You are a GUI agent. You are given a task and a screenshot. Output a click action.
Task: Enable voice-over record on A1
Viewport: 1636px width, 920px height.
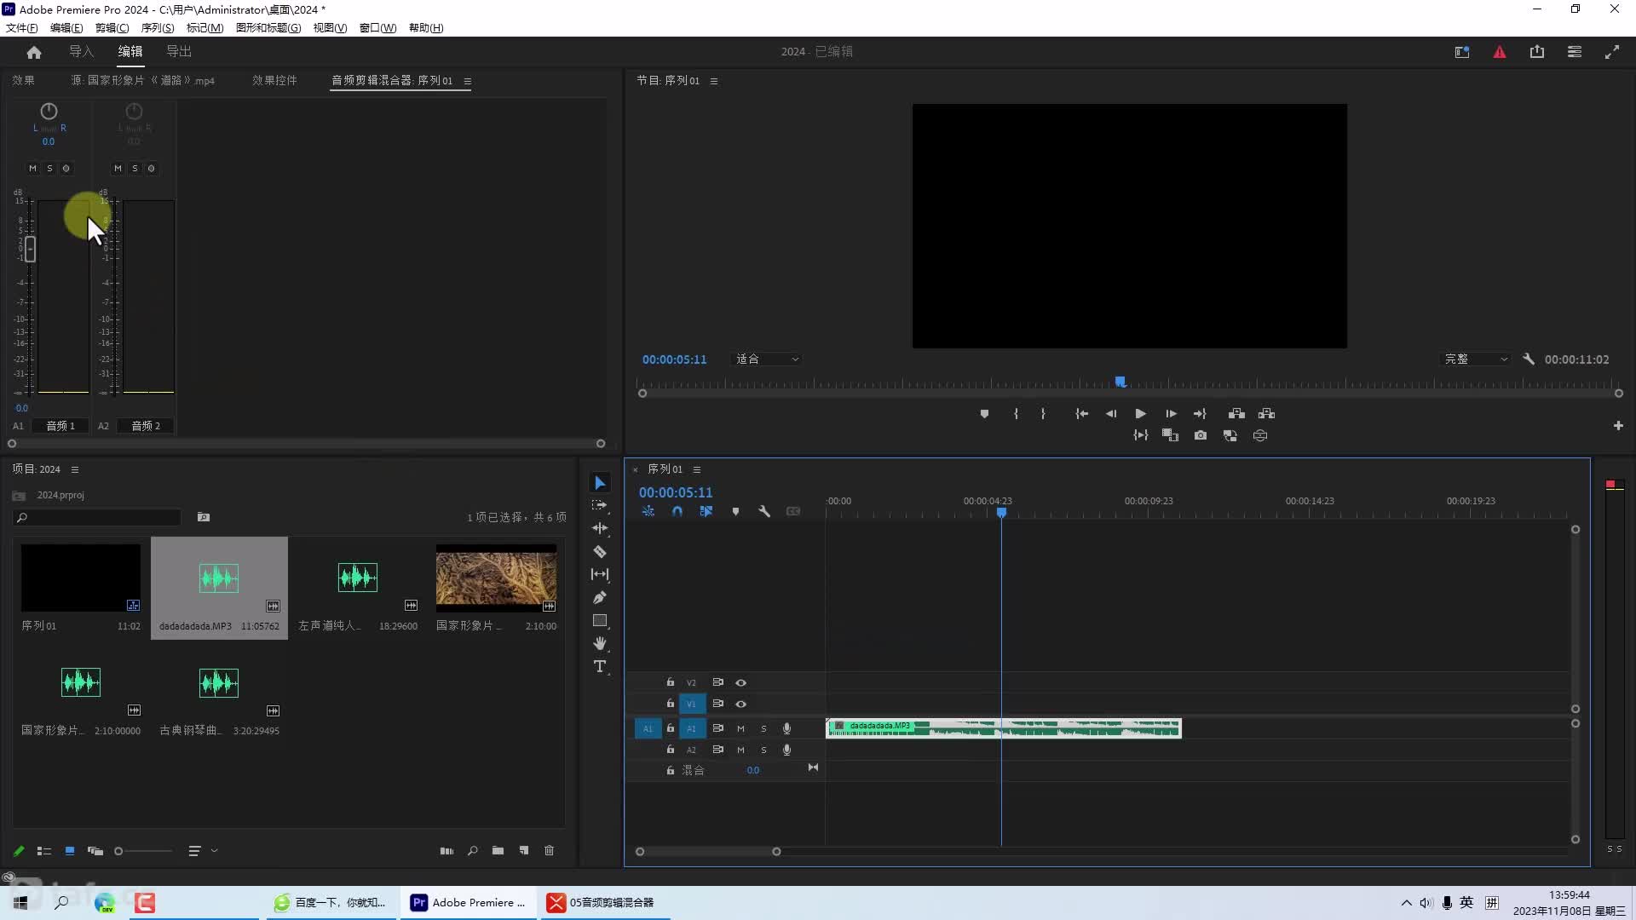pos(786,728)
